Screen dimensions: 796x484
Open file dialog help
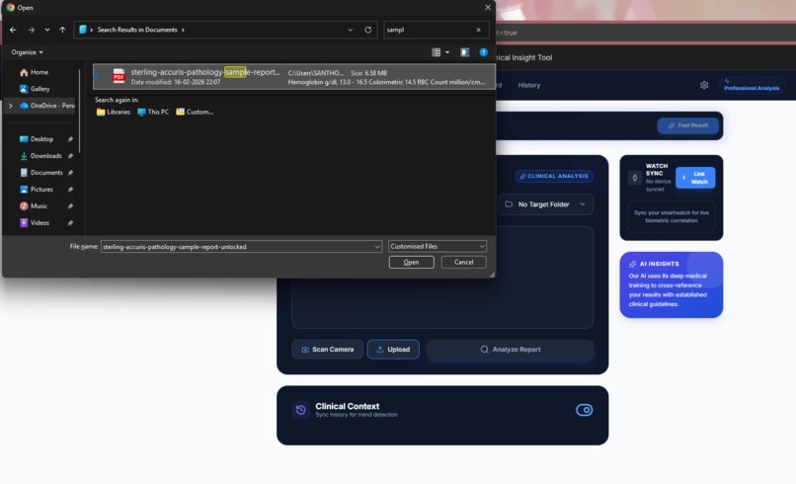pos(483,52)
